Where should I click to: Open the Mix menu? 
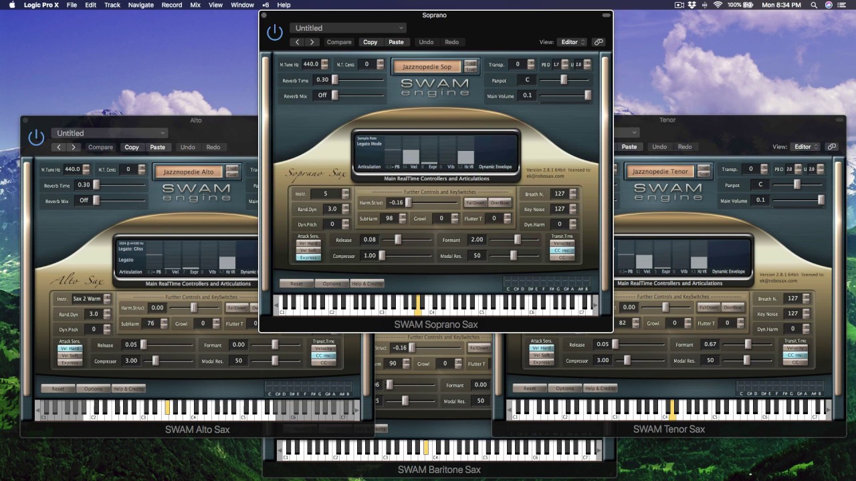(x=195, y=5)
